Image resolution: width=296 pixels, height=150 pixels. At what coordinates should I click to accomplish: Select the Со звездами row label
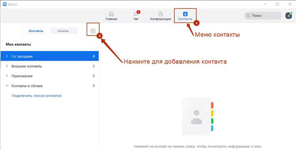pyautogui.click(x=22, y=56)
